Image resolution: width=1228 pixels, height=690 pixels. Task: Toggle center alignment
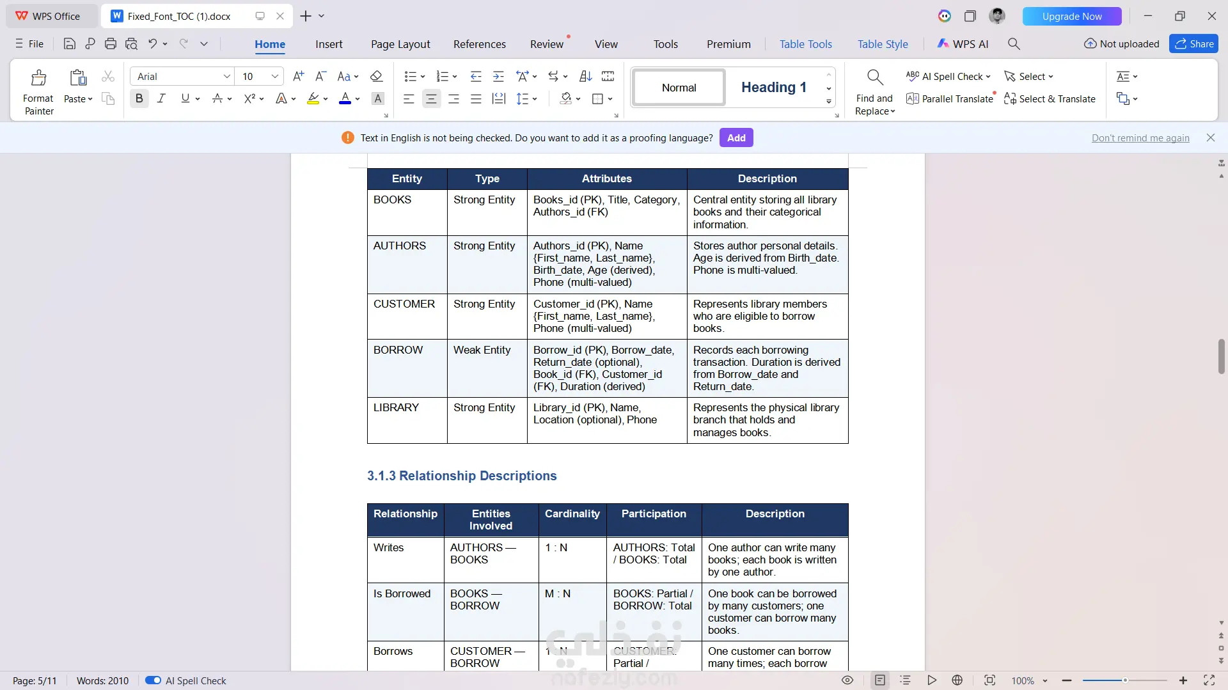[431, 98]
